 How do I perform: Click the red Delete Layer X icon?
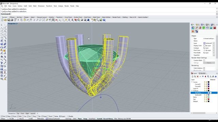pyautogui.click(x=198, y=77)
